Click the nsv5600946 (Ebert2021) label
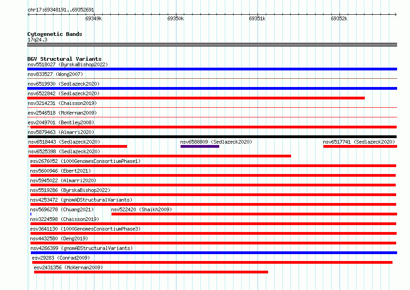The width and height of the screenshot is (410, 290). click(60, 171)
